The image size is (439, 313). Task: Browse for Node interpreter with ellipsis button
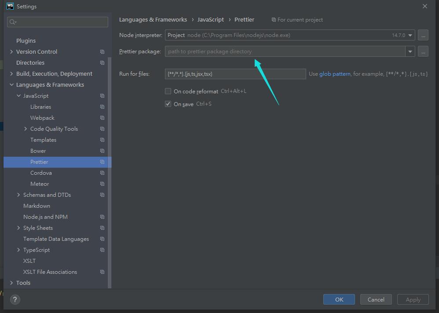(423, 35)
